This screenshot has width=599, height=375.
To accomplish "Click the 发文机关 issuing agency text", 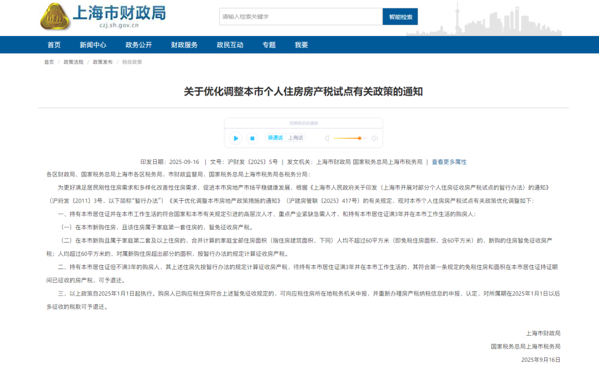I will (x=355, y=162).
